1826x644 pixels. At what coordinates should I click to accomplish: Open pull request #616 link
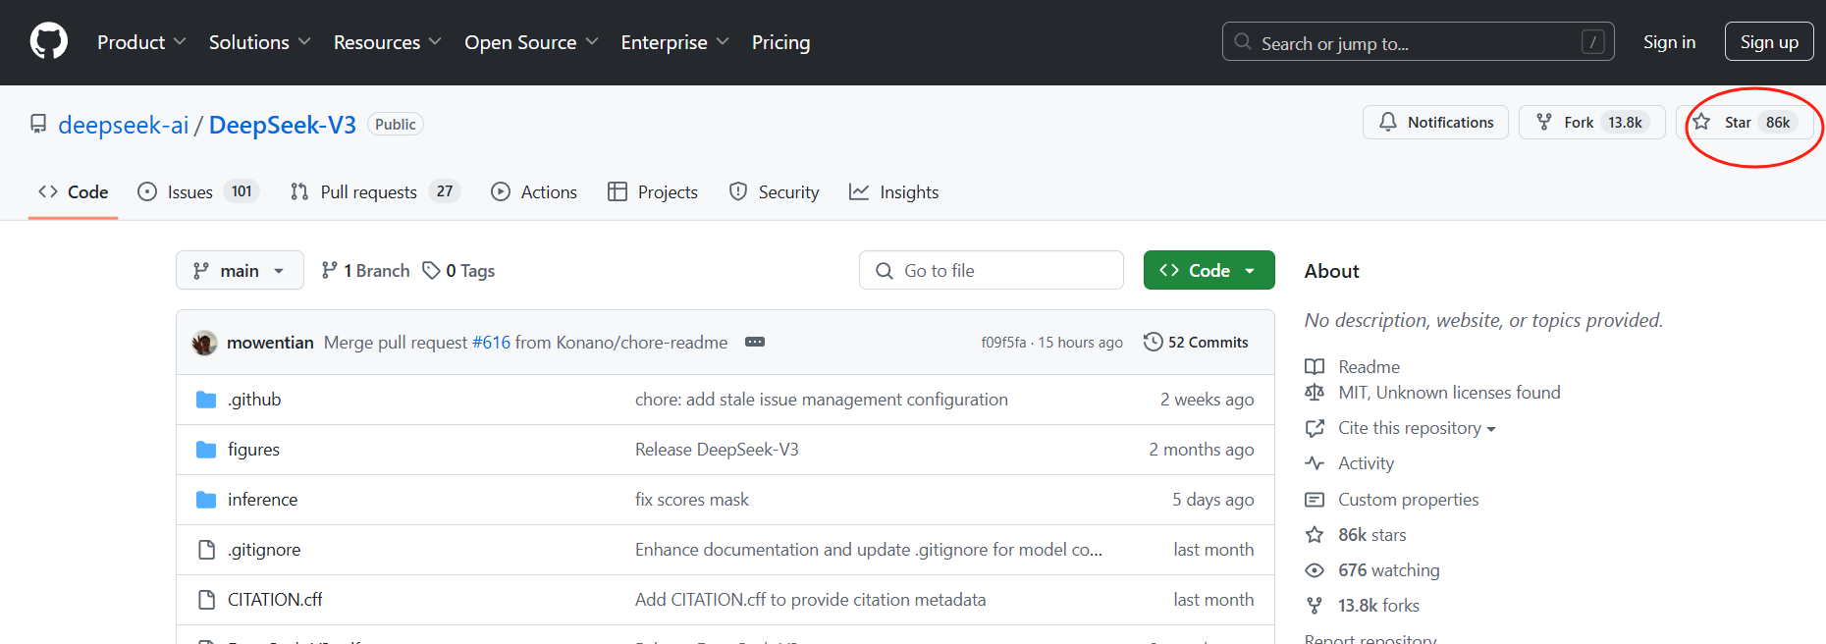click(x=492, y=342)
